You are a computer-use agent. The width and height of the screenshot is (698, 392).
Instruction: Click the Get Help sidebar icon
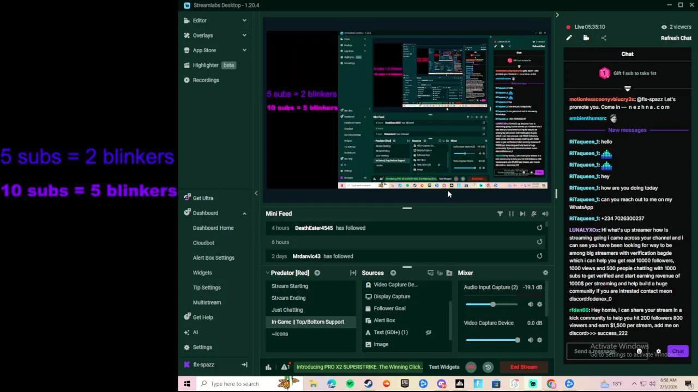pyautogui.click(x=187, y=317)
